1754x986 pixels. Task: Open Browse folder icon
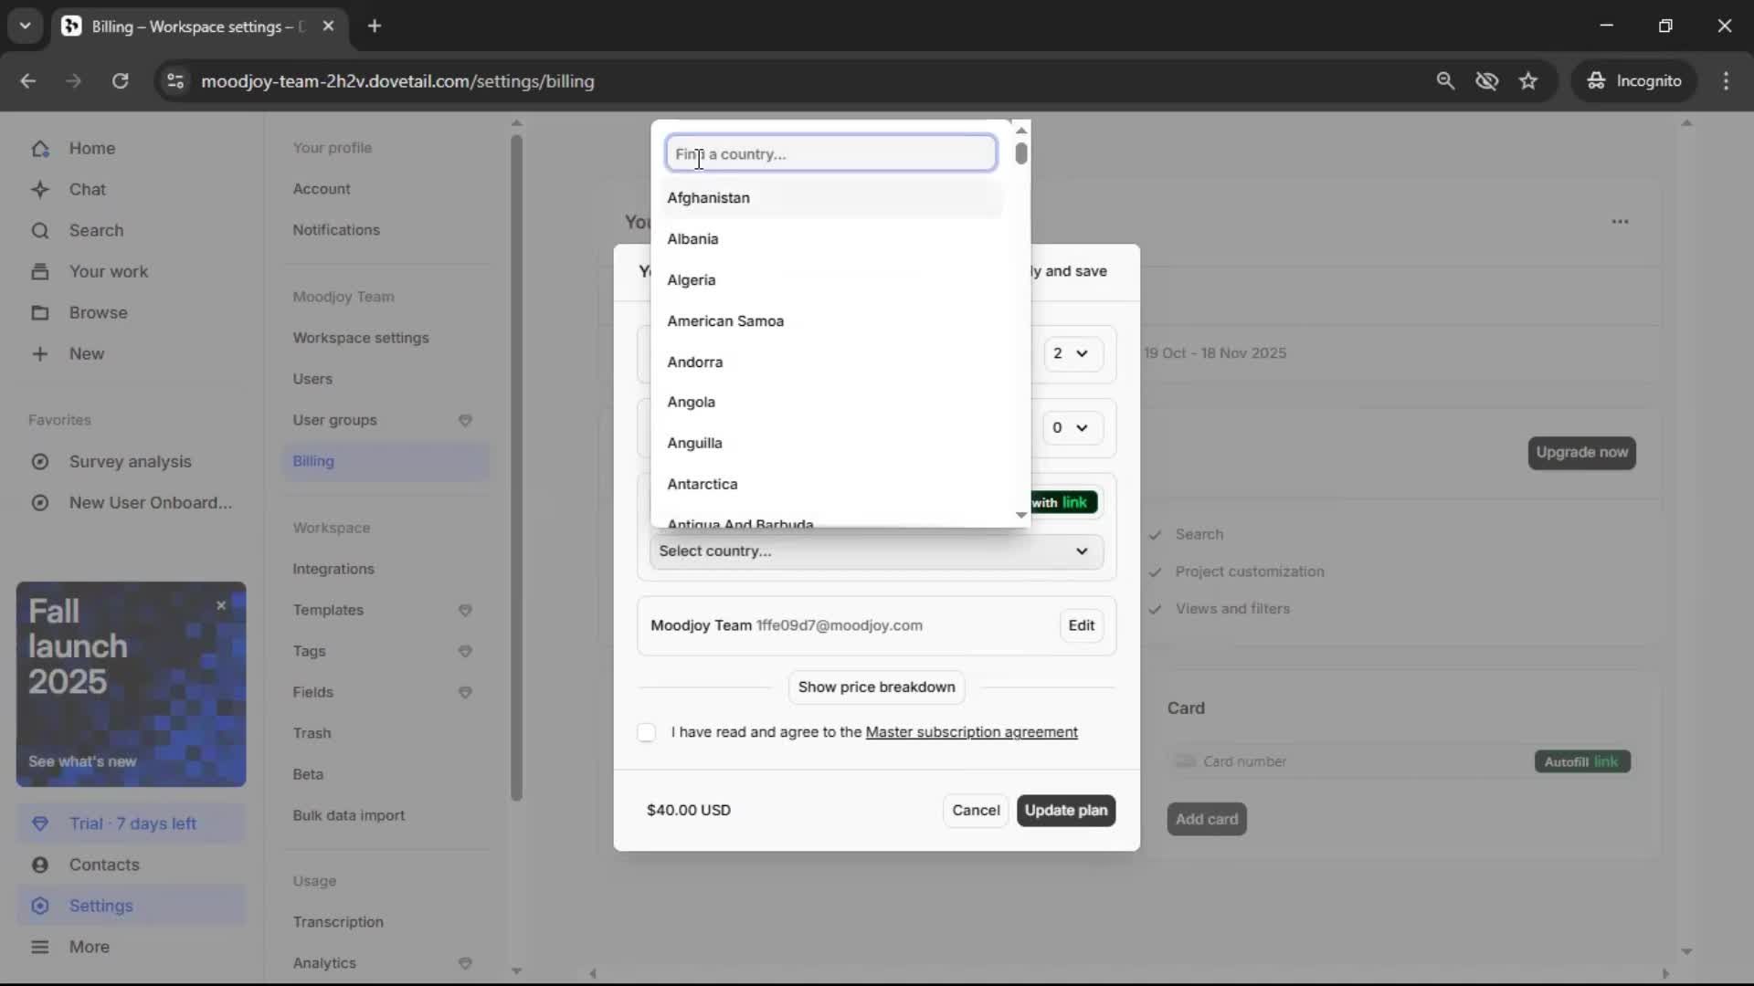[x=40, y=313]
